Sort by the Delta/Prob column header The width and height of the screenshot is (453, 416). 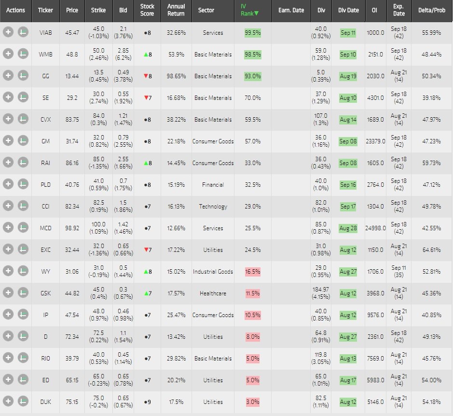tap(432, 11)
